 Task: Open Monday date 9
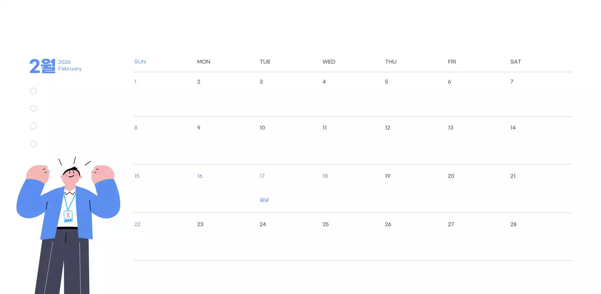pos(199,128)
